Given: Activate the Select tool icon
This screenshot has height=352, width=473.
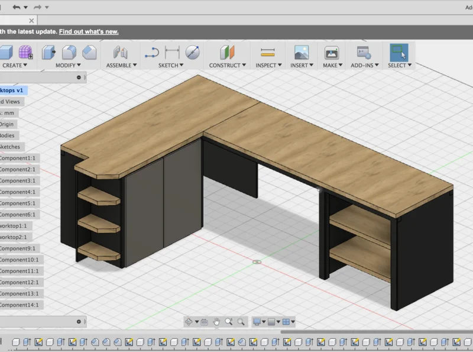Looking at the screenshot, I should click(399, 52).
